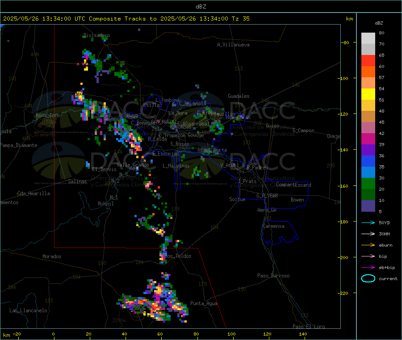Click the 'Pampa_Diamante' map label

click(x=19, y=145)
